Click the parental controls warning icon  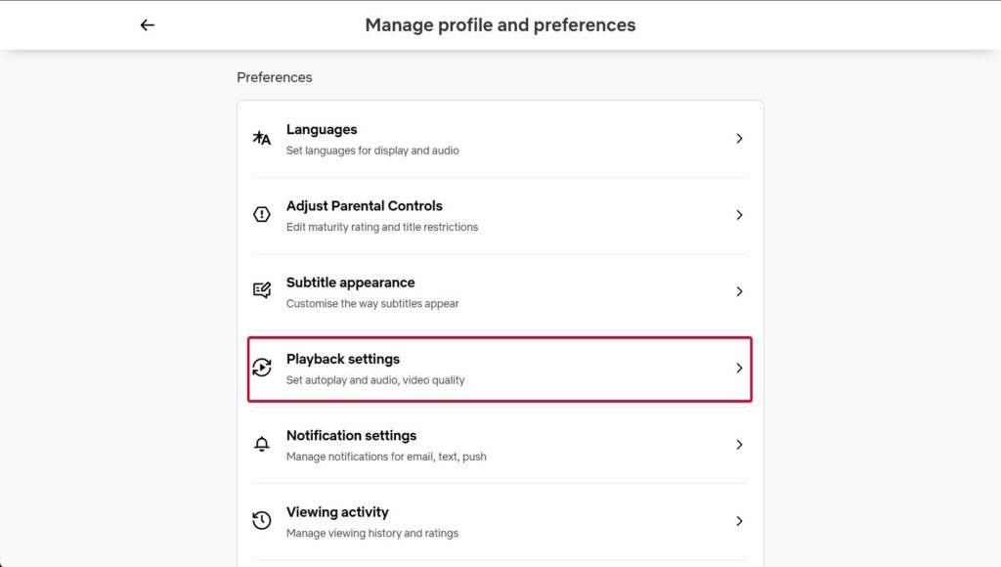pyautogui.click(x=261, y=214)
